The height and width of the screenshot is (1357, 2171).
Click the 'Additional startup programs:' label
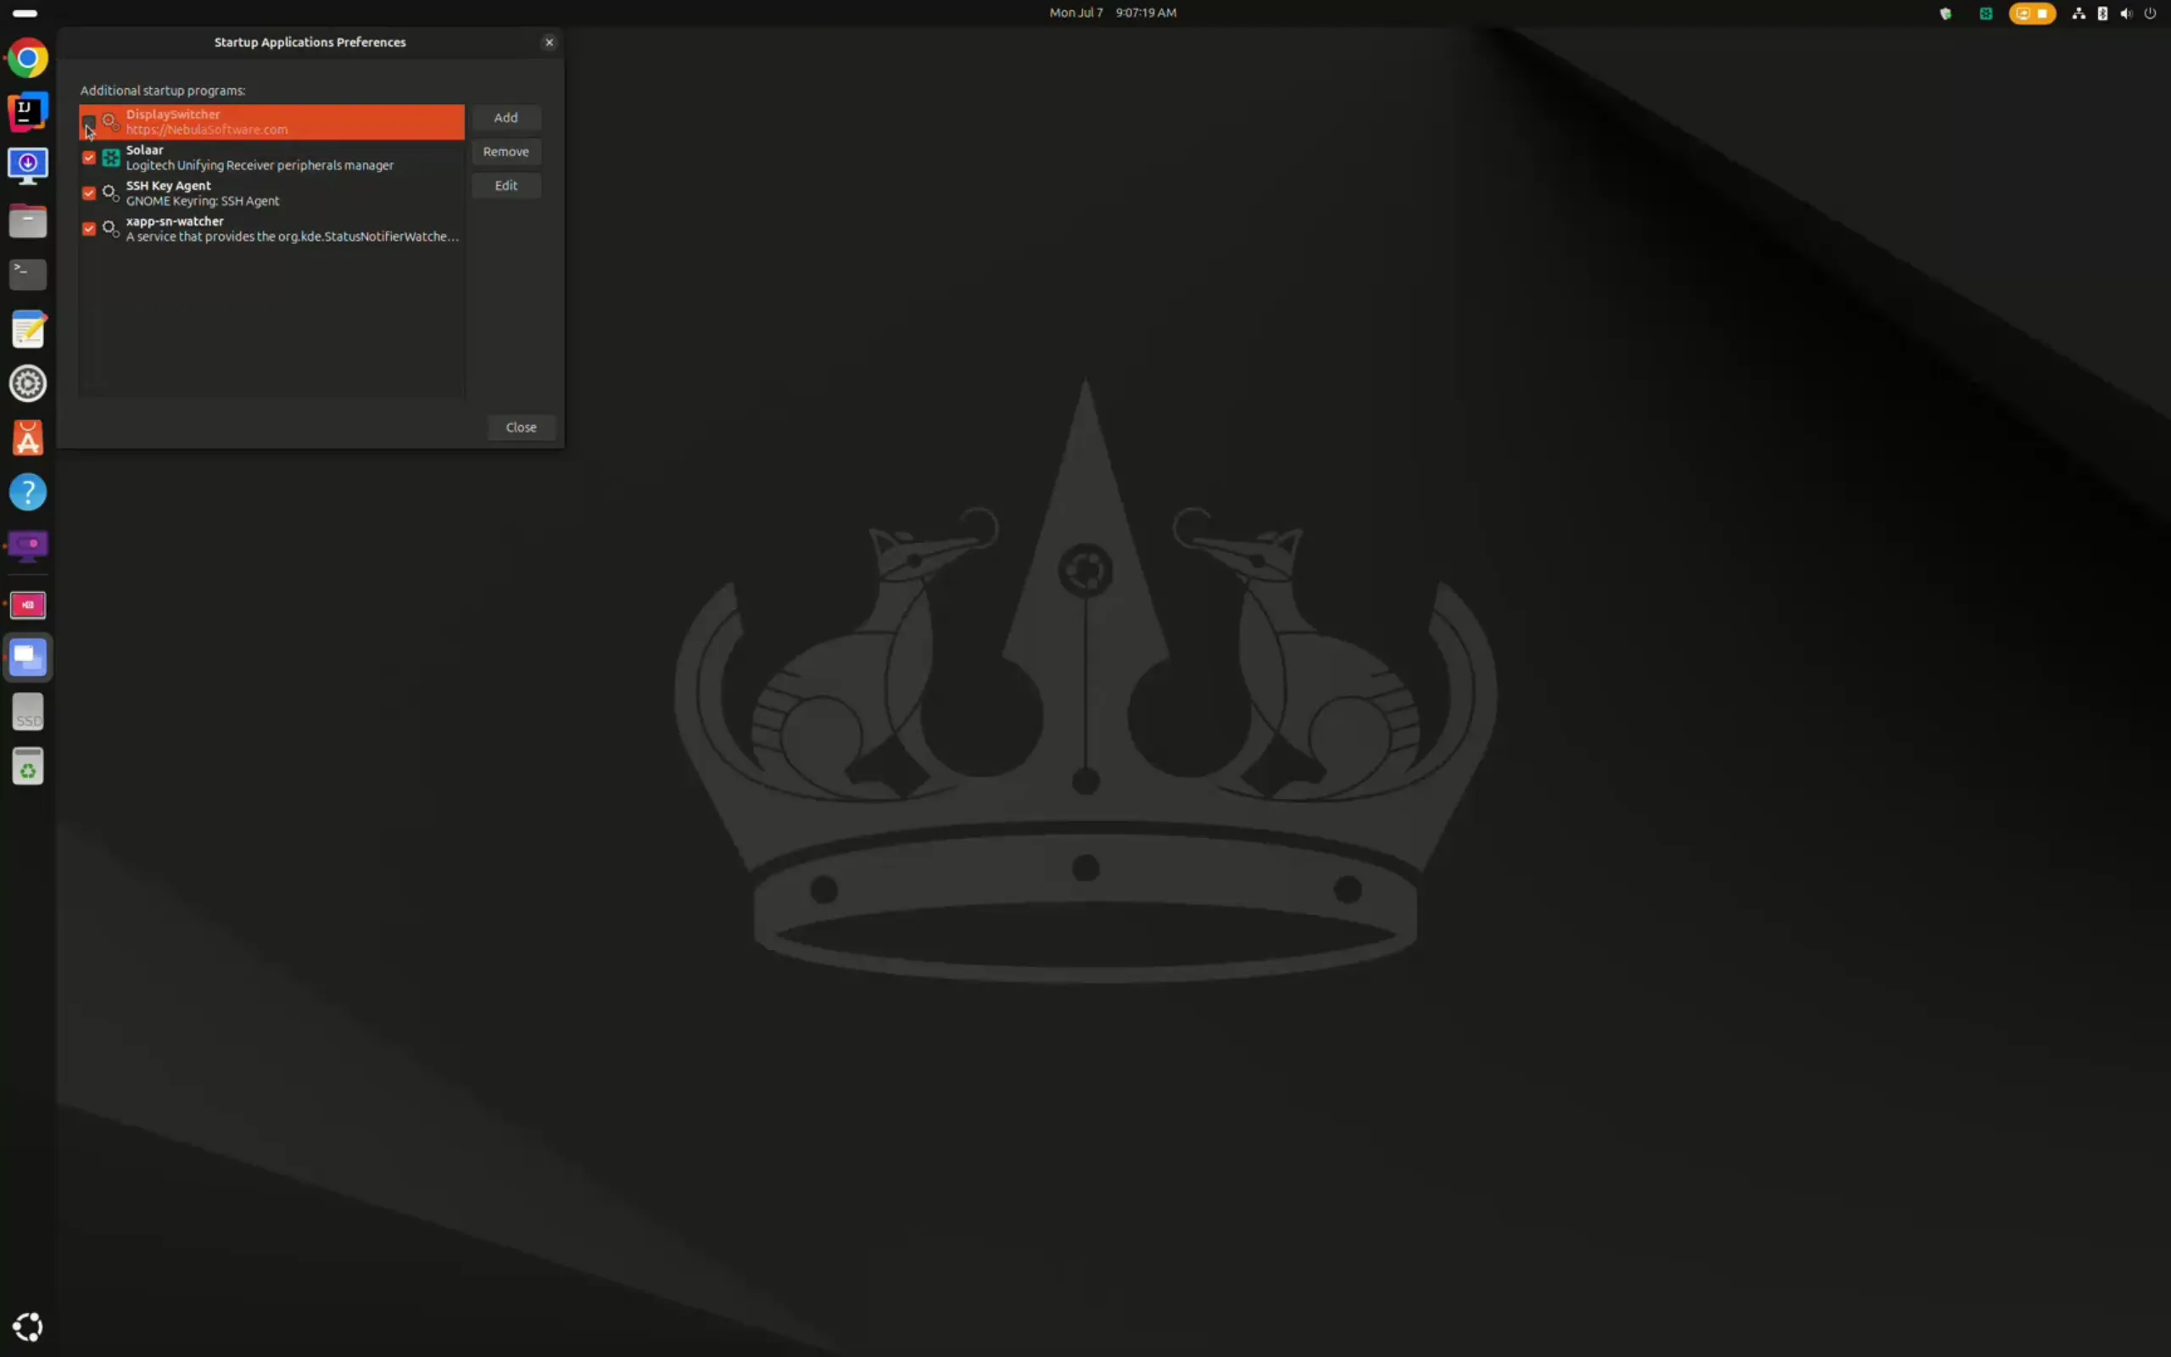point(162,91)
